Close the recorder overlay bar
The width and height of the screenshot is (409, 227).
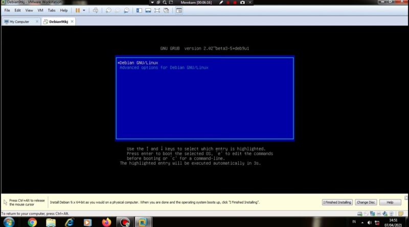[250, 3]
